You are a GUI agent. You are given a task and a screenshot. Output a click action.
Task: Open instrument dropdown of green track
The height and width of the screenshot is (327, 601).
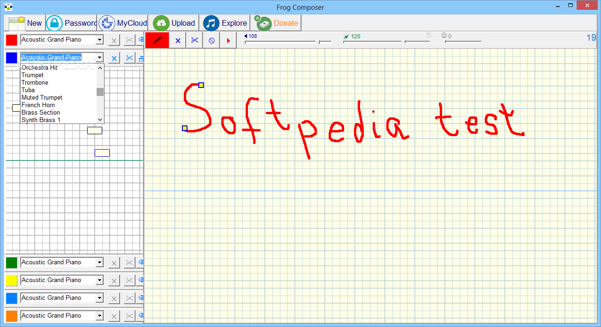tap(99, 263)
